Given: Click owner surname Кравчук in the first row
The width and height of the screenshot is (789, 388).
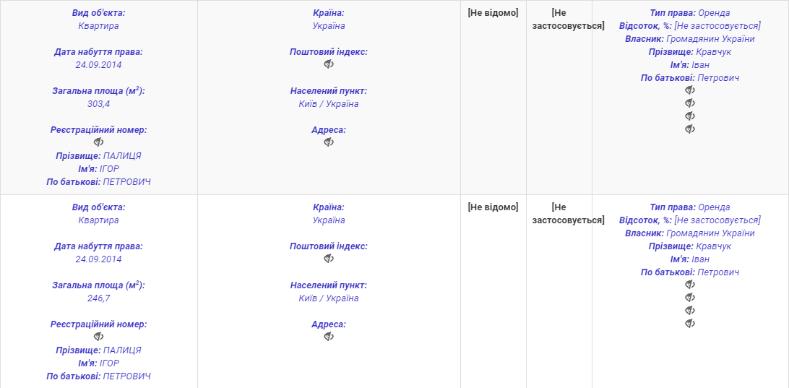Looking at the screenshot, I should 713,52.
